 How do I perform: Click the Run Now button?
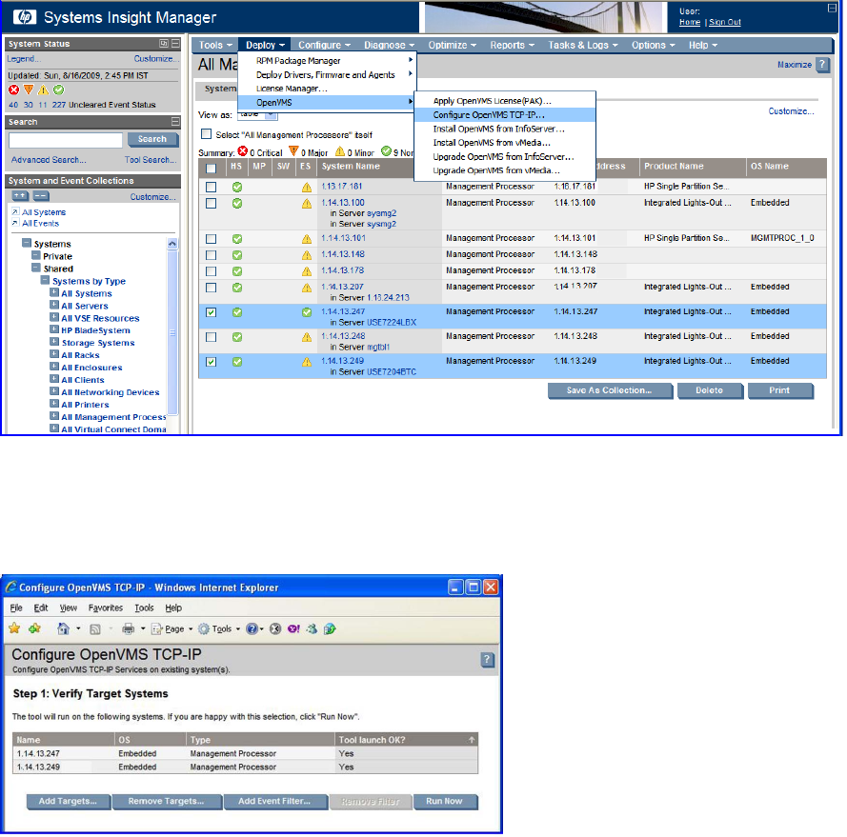coord(445,802)
